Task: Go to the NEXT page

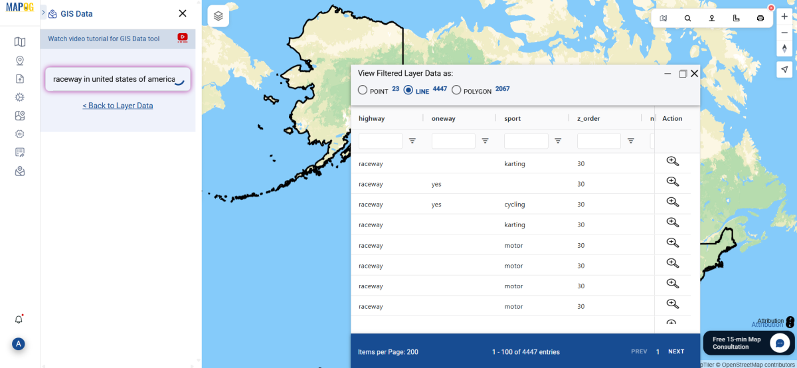Action: pyautogui.click(x=676, y=351)
